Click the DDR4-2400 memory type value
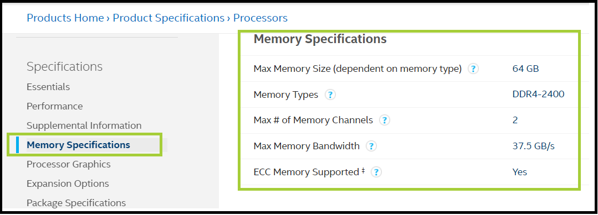The width and height of the screenshot is (598, 215). point(538,95)
